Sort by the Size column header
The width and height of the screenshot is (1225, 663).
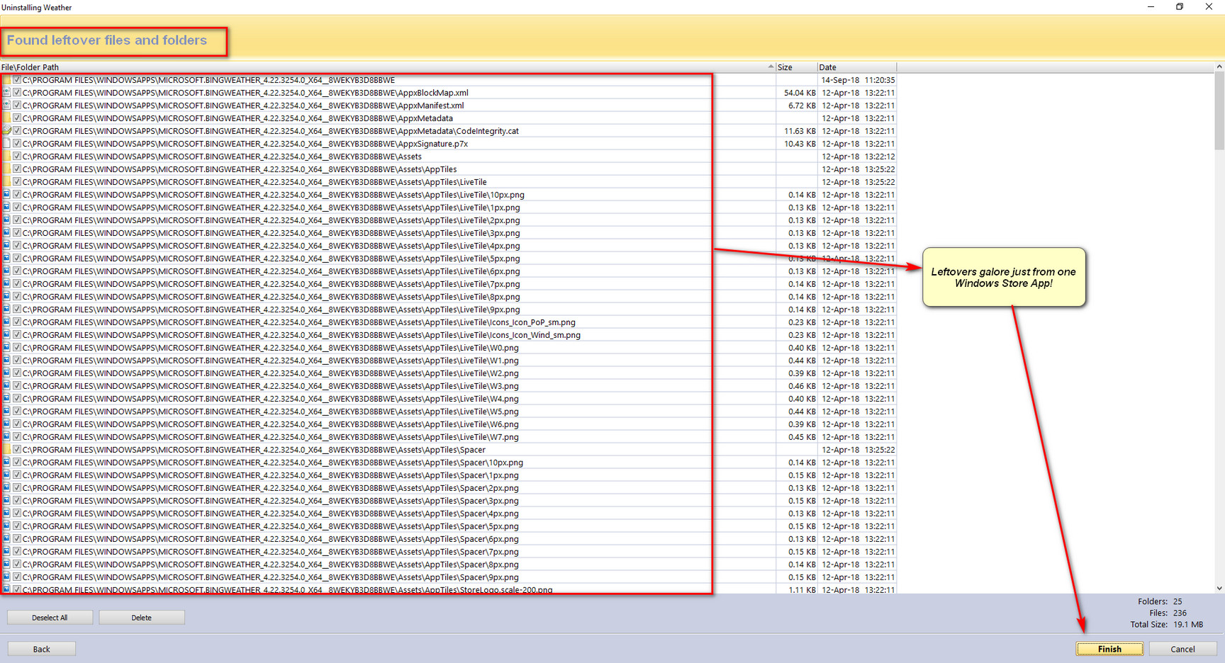point(796,67)
